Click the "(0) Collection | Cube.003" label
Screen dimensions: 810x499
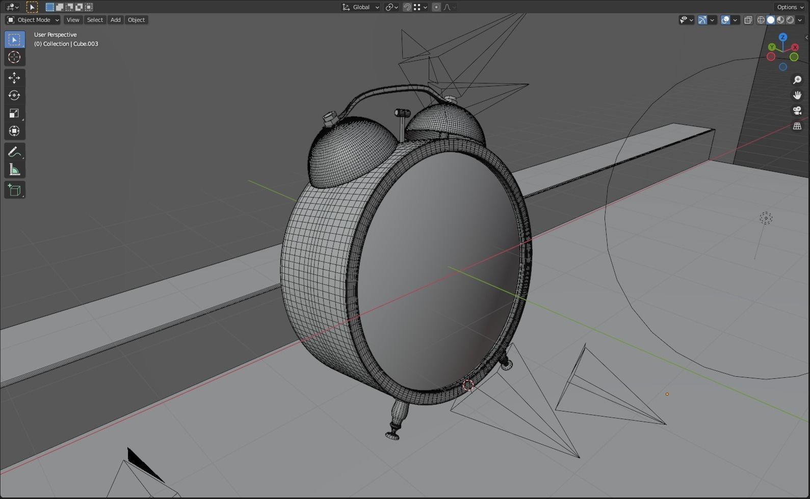[66, 44]
